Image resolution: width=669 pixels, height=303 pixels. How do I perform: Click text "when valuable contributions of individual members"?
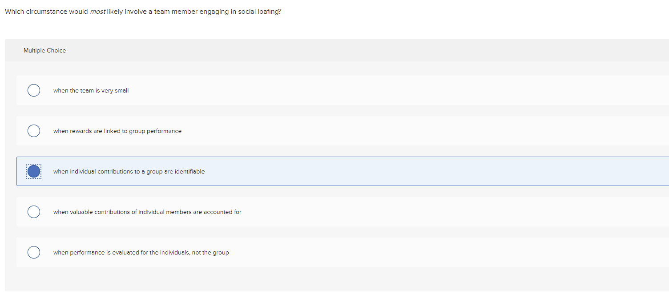(147, 212)
